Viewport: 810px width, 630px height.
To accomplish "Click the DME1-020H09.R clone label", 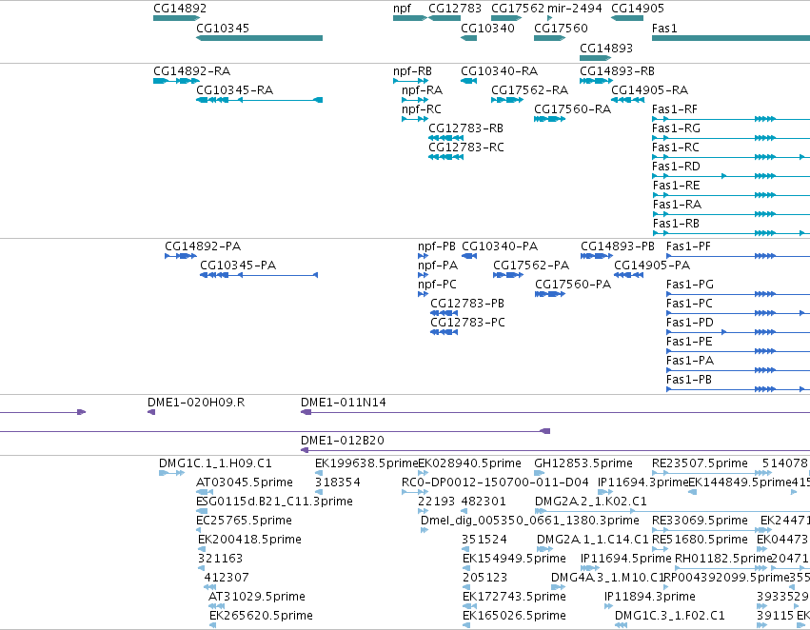I will [196, 403].
